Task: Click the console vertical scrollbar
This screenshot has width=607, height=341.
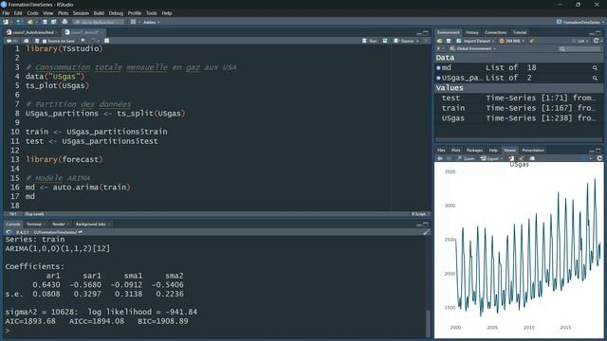Action: coord(428,323)
